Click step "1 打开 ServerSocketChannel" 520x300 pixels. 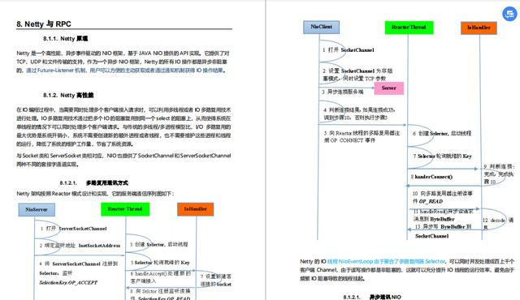click(x=73, y=229)
